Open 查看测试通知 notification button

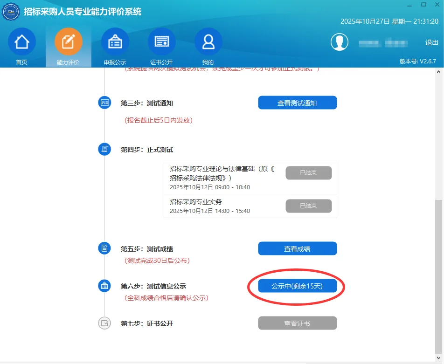(x=298, y=103)
